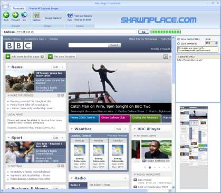Select Size Vertically radio button
This screenshot has height=193, width=221.
[179, 43]
